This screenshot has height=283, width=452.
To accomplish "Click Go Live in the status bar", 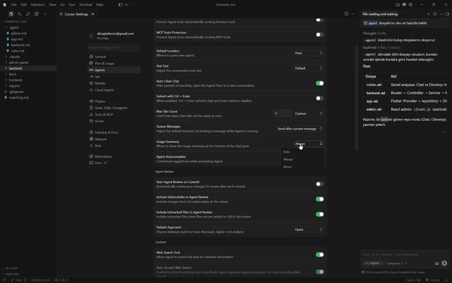I will (x=433, y=280).
